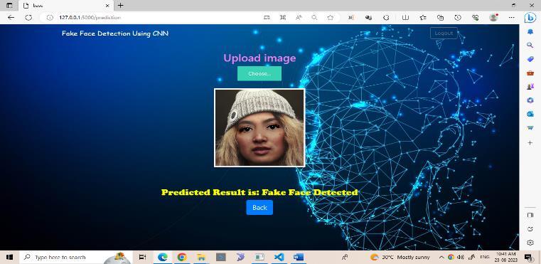
Task: Click the uploaded face image thumbnail
Action: [x=259, y=128]
